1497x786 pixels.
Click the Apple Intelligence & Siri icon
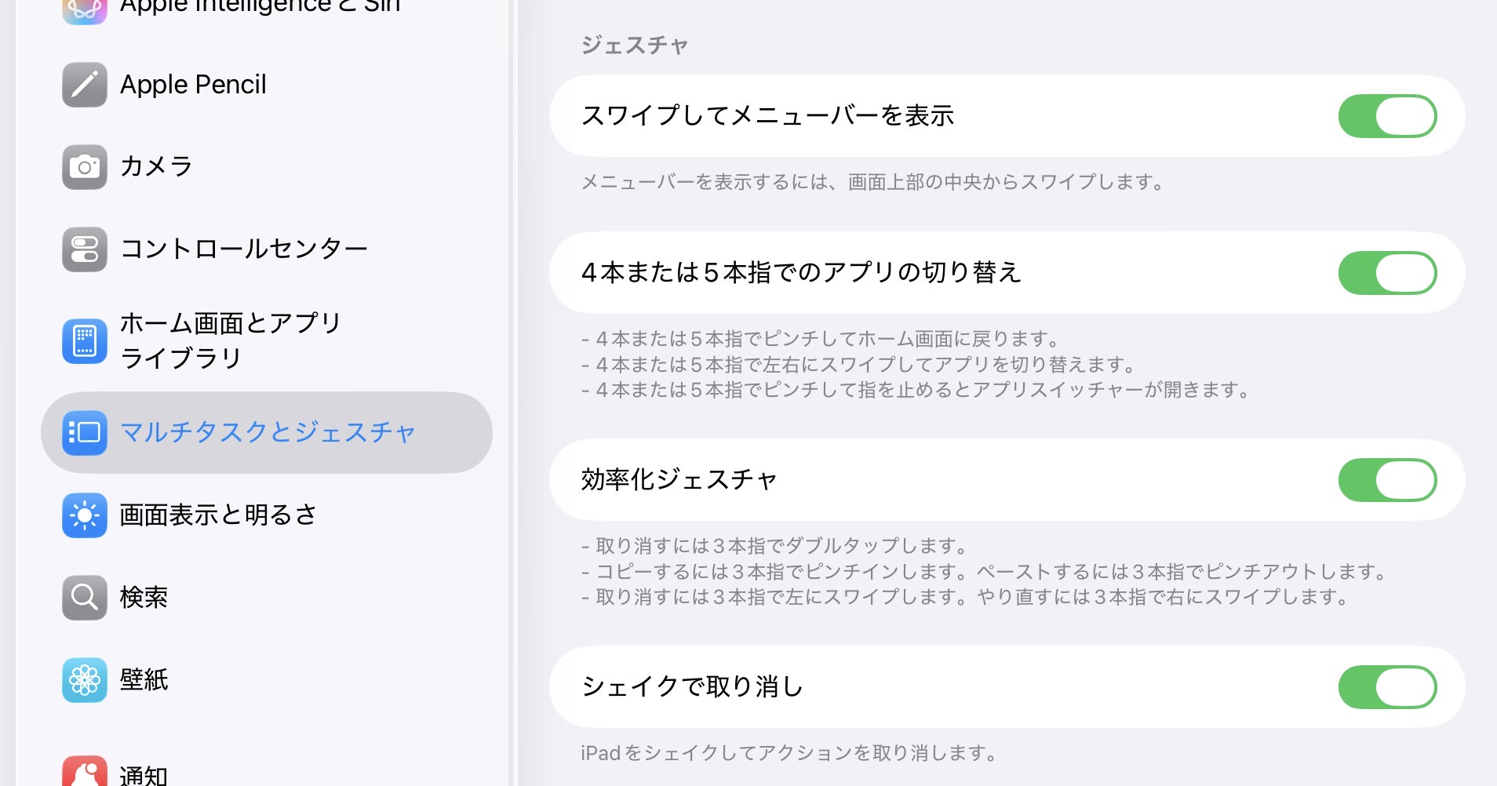[x=85, y=8]
